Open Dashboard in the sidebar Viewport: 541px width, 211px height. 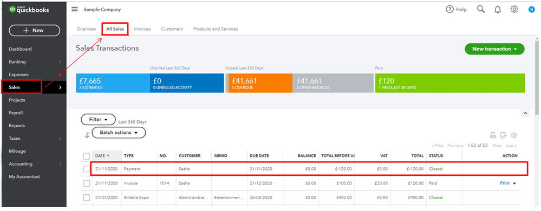(21, 49)
